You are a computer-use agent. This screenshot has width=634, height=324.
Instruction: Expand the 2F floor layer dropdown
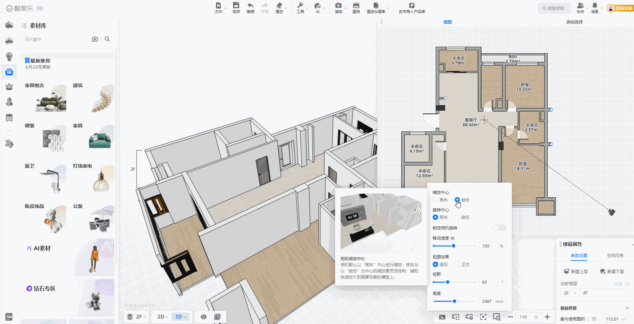136,317
